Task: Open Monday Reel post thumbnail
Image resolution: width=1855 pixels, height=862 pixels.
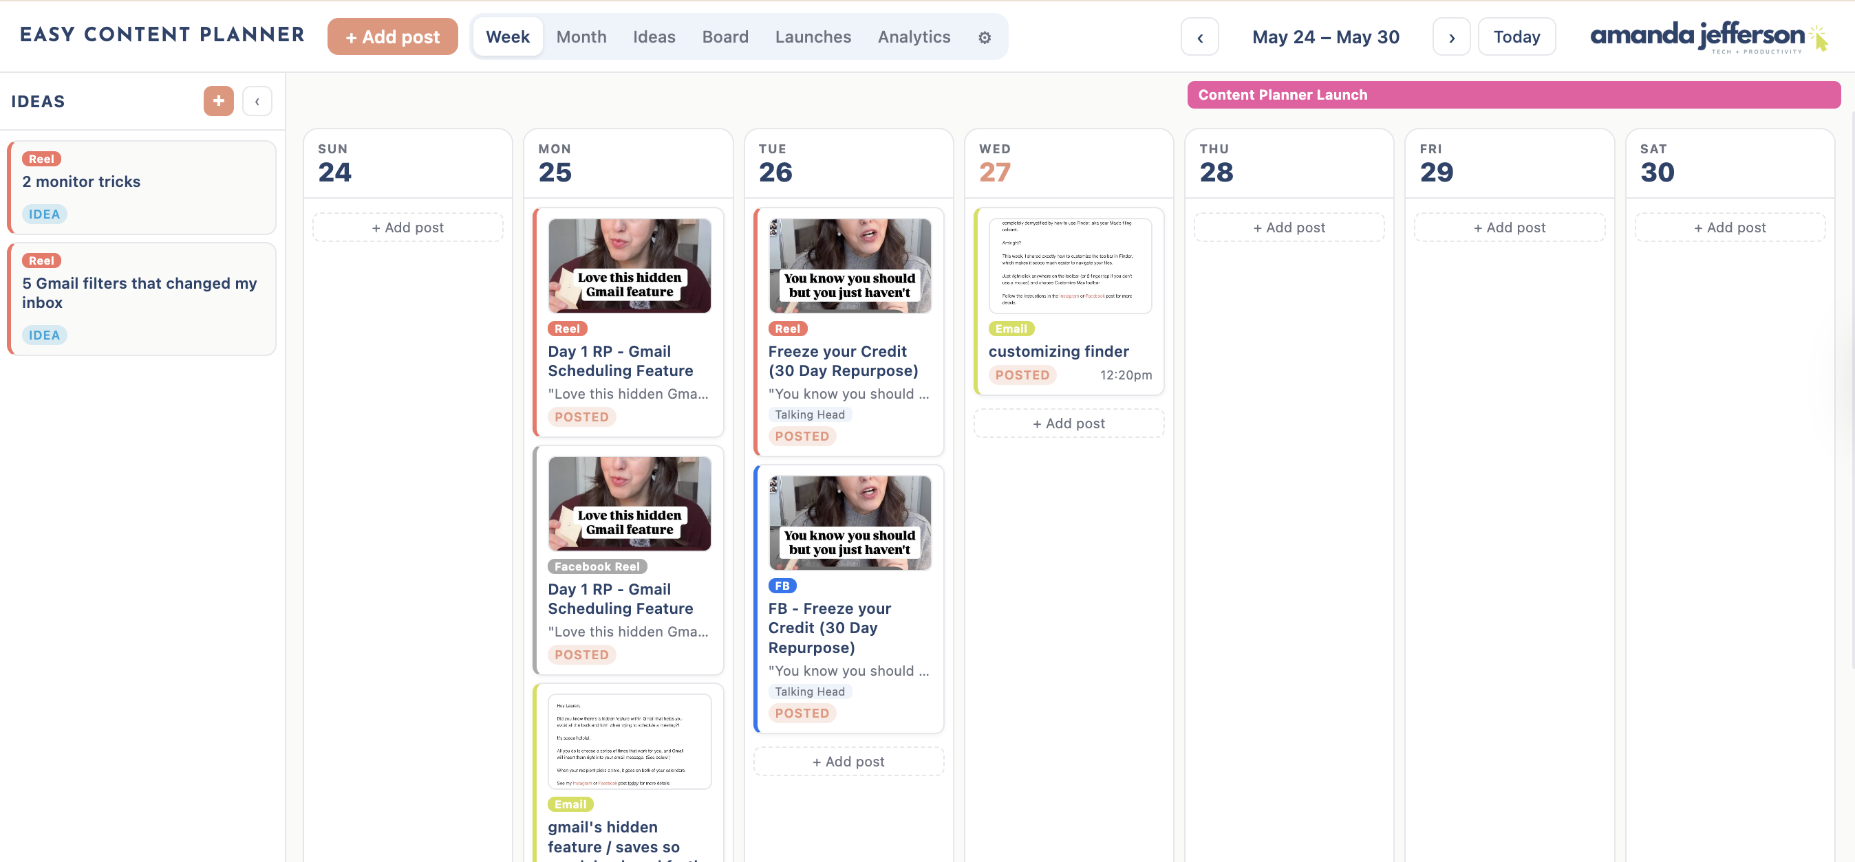Action: (x=630, y=265)
